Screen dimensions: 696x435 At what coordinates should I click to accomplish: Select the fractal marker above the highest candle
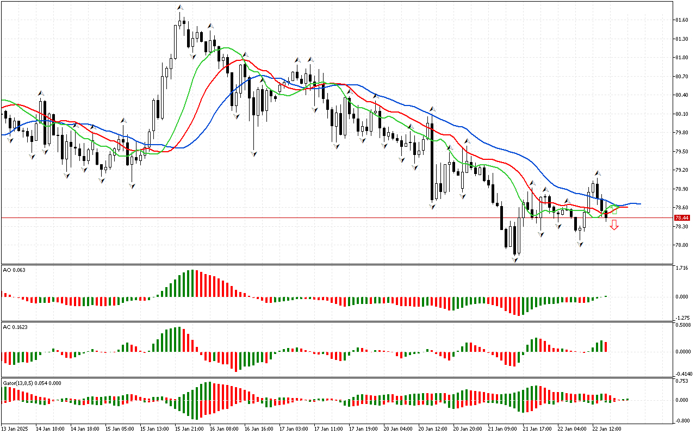click(179, 7)
